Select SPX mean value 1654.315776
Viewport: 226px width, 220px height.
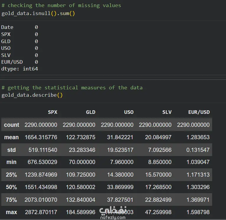tap(41, 137)
